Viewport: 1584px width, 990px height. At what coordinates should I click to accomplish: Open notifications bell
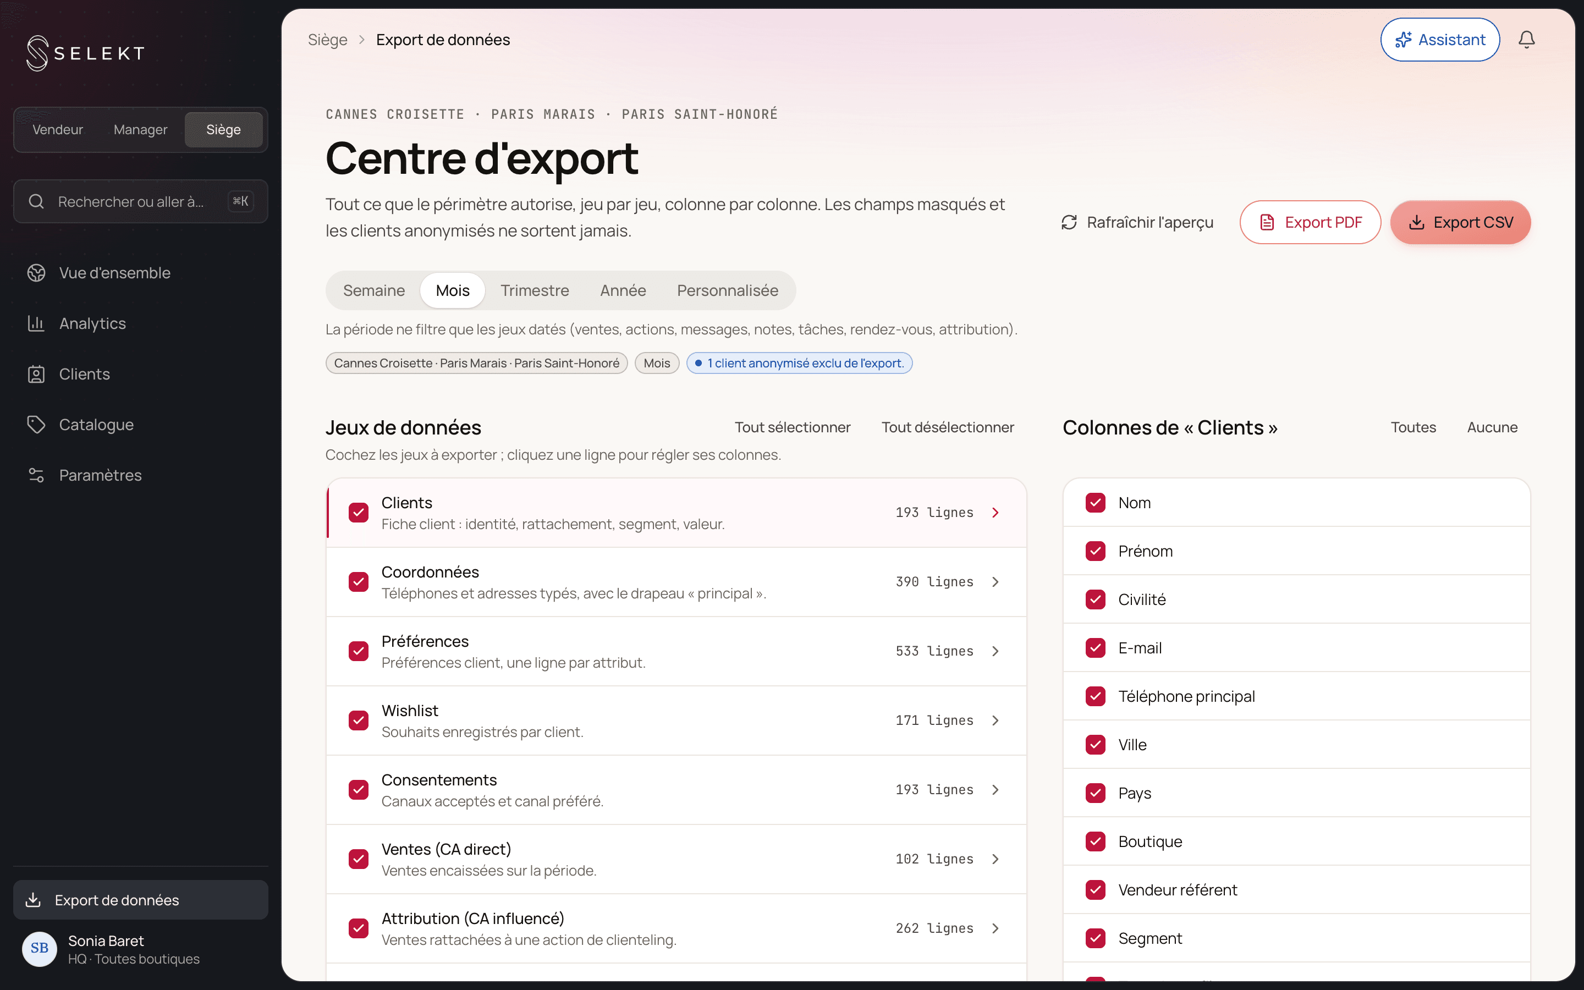[x=1526, y=40]
